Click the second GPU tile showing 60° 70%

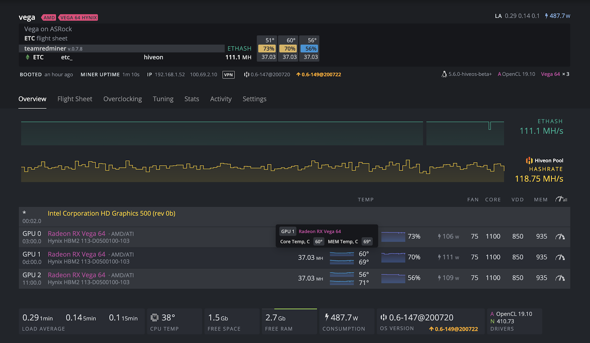pyautogui.click(x=288, y=48)
